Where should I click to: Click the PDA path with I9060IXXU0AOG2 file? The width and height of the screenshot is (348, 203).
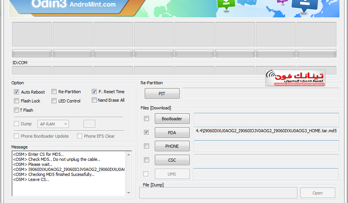click(266, 132)
